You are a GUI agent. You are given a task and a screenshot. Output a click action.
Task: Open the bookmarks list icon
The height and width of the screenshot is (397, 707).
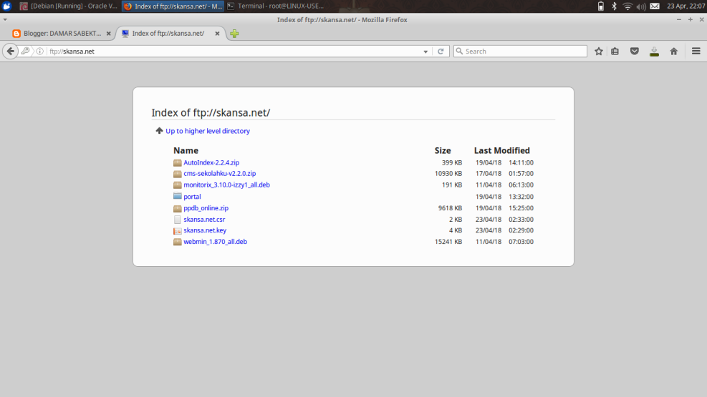(x=615, y=52)
